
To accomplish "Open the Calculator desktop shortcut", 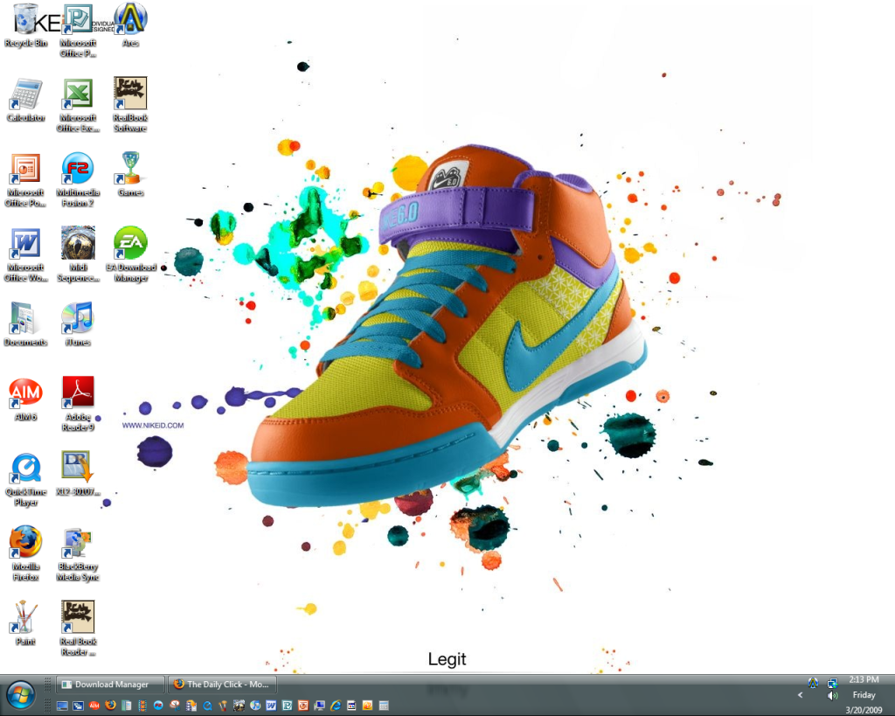I will click(x=25, y=101).
